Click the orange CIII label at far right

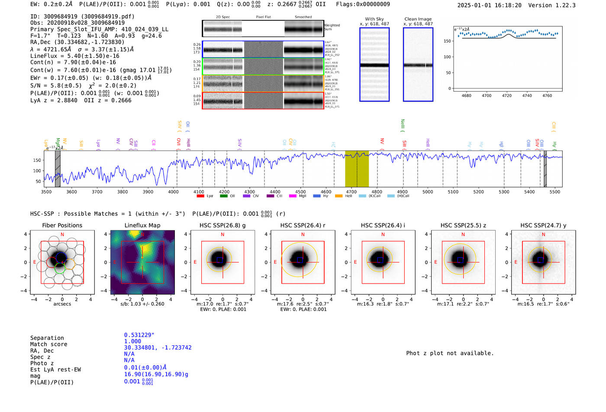[554, 126]
